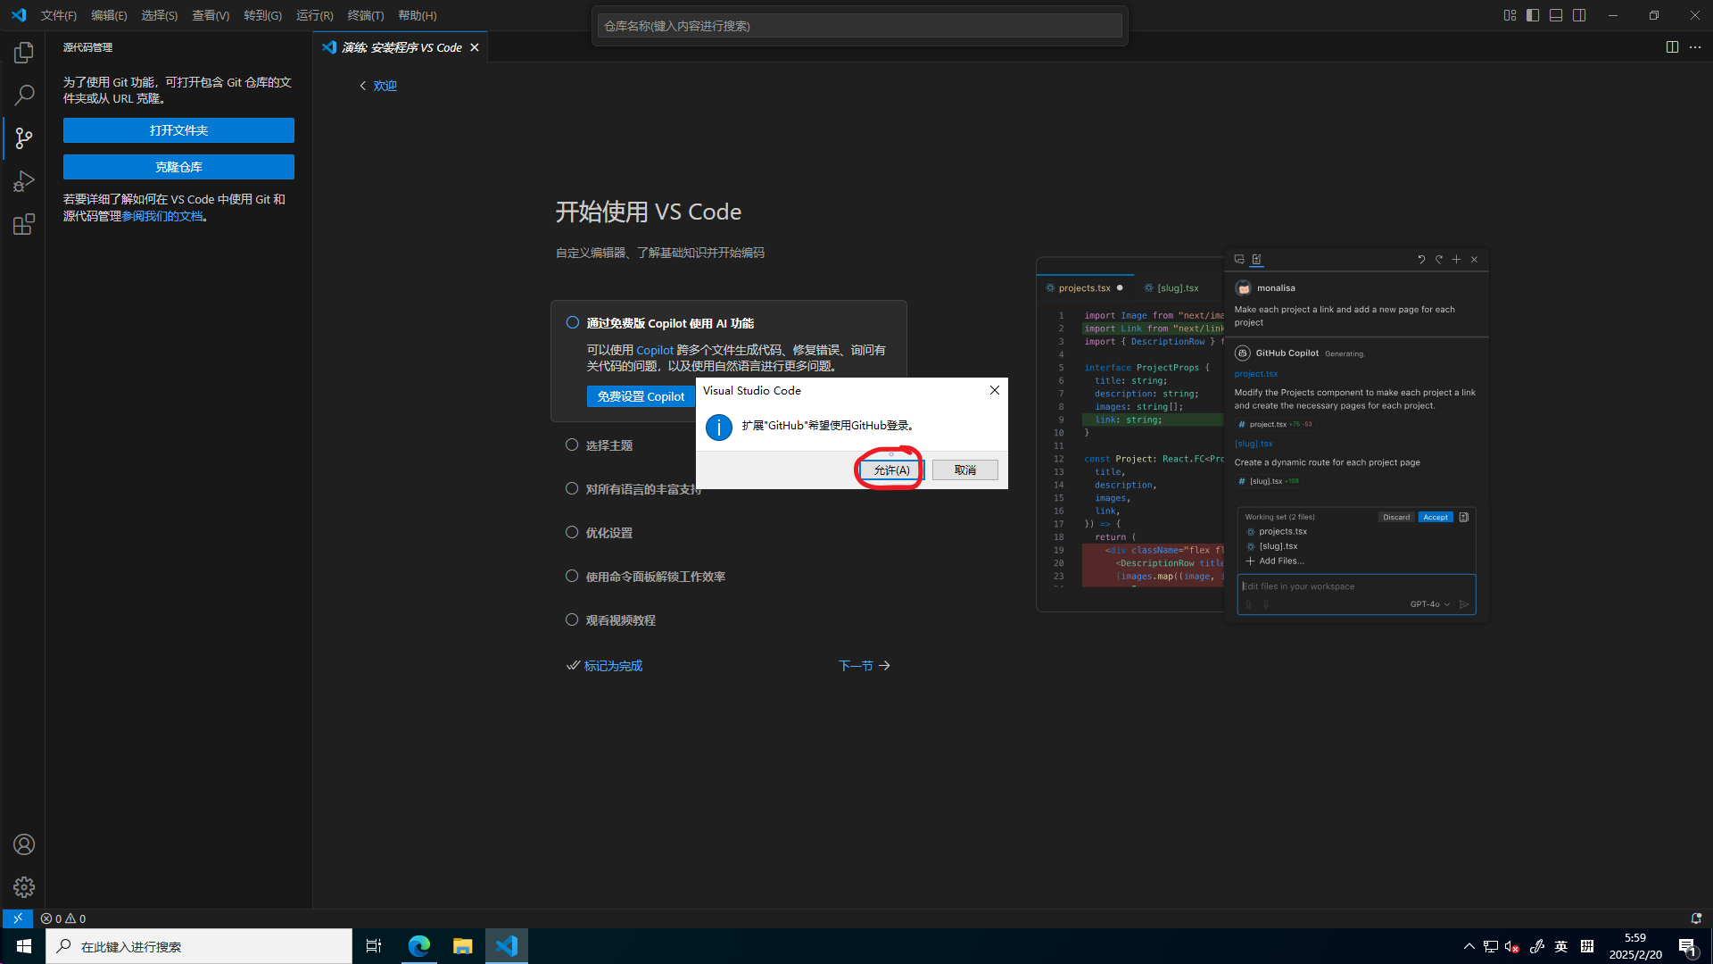The height and width of the screenshot is (964, 1713).
Task: Click the send prompt icon in Copilot Edits
Action: coord(1464,604)
